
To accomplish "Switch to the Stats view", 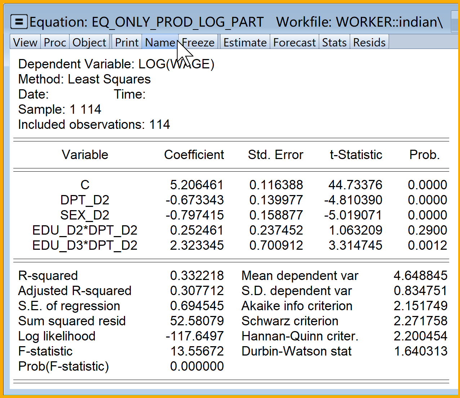I will click(334, 42).
